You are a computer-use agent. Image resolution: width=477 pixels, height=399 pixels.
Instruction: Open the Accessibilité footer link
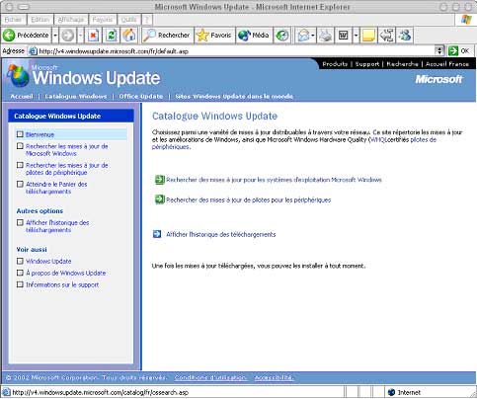274,377
